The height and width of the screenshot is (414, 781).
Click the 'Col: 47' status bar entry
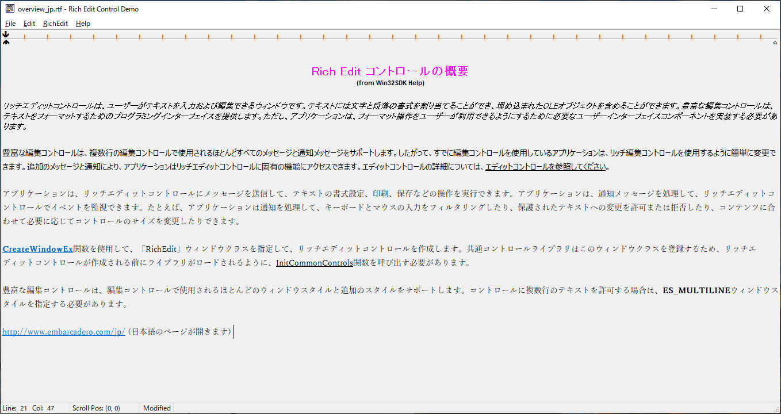pos(43,408)
